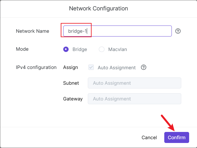Click the Auto Assignment checkbox label text
This screenshot has height=148, width=197.
(x=116, y=67)
